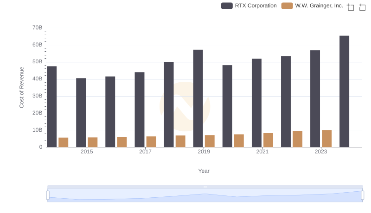Click the W.W. Grainger bar for 2015
This screenshot has height=213, width=371.
coord(92,142)
